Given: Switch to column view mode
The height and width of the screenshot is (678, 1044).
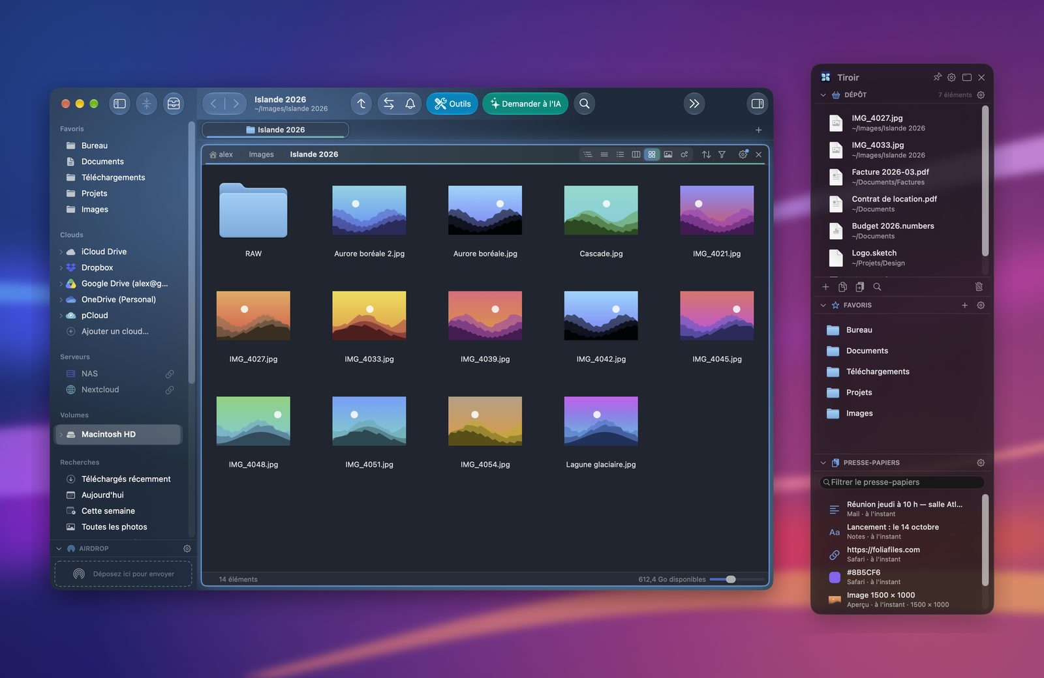Looking at the screenshot, I should pos(636,155).
